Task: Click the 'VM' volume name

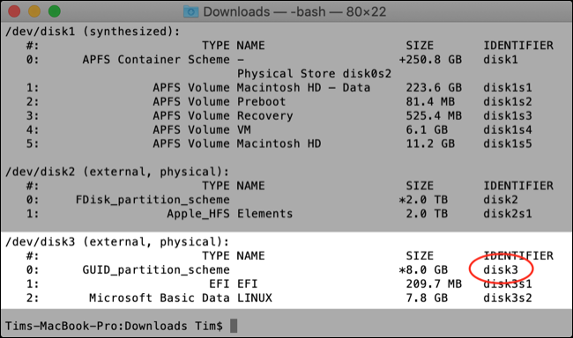Action: (x=243, y=129)
